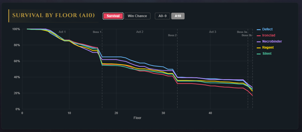Click the Act 2 chart label

point(140,32)
